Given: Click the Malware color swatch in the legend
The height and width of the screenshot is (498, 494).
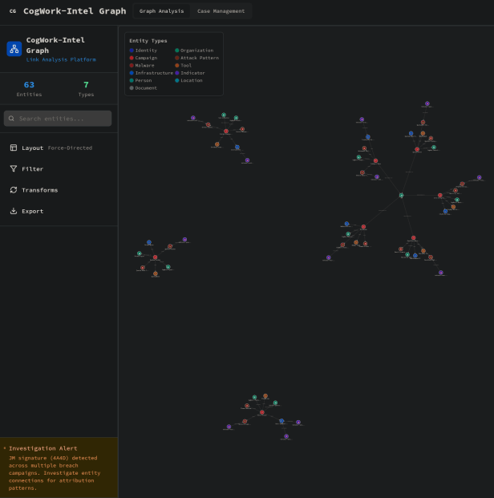Looking at the screenshot, I should 132,65.
